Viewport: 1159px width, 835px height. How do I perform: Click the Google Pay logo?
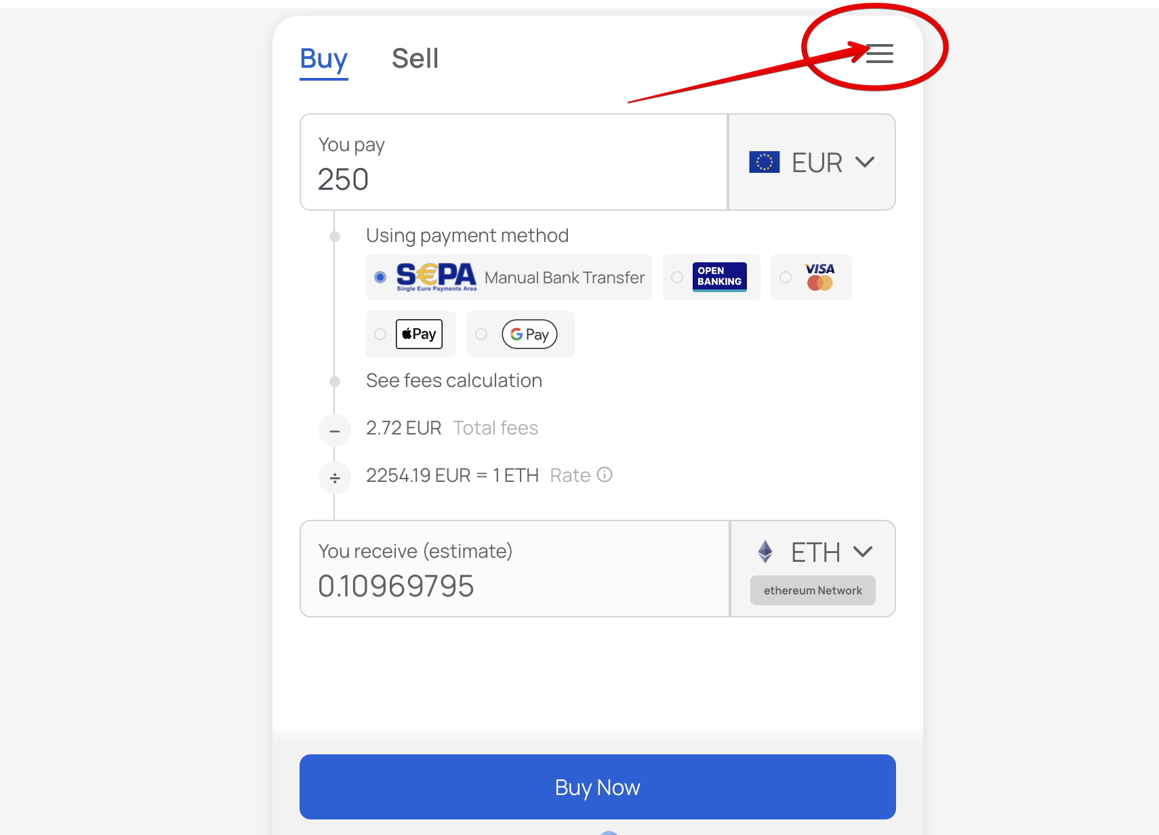pos(529,334)
